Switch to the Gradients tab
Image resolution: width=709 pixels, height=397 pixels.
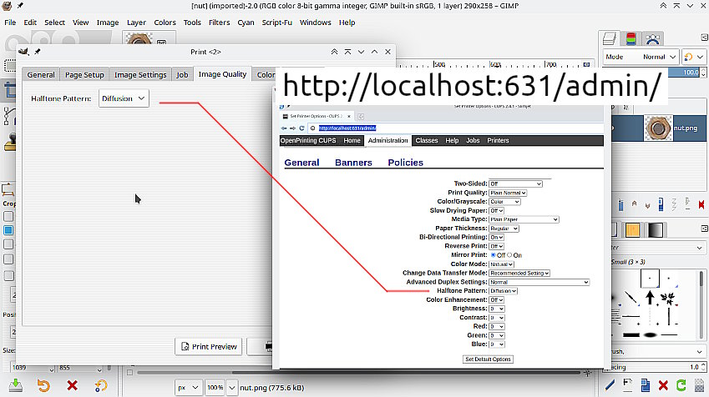(656, 230)
